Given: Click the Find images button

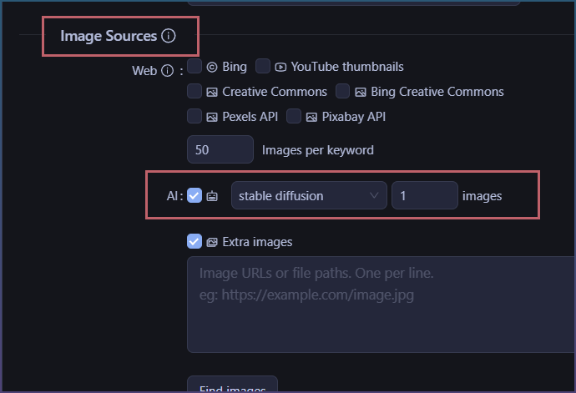Looking at the screenshot, I should pyautogui.click(x=233, y=385).
